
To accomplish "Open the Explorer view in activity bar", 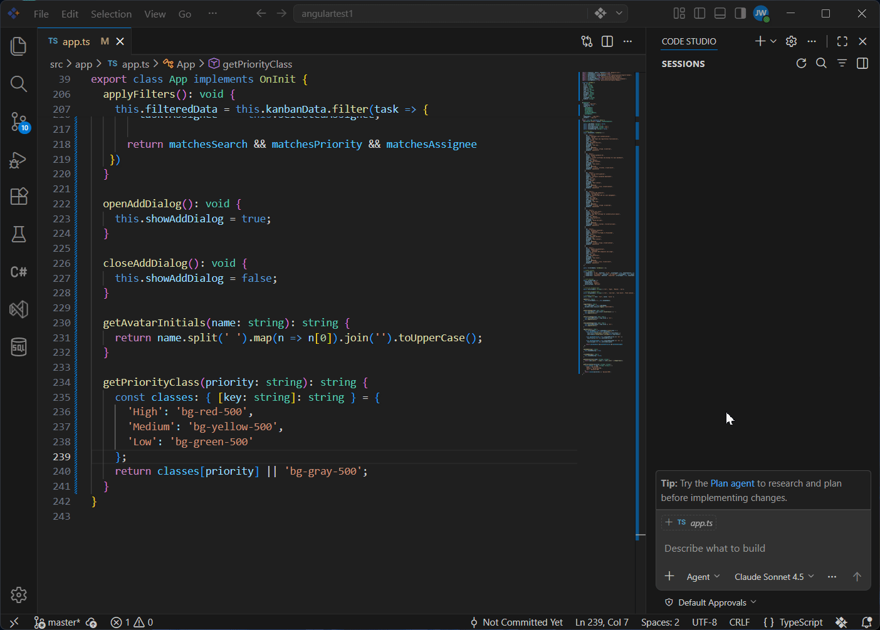I will coord(19,46).
